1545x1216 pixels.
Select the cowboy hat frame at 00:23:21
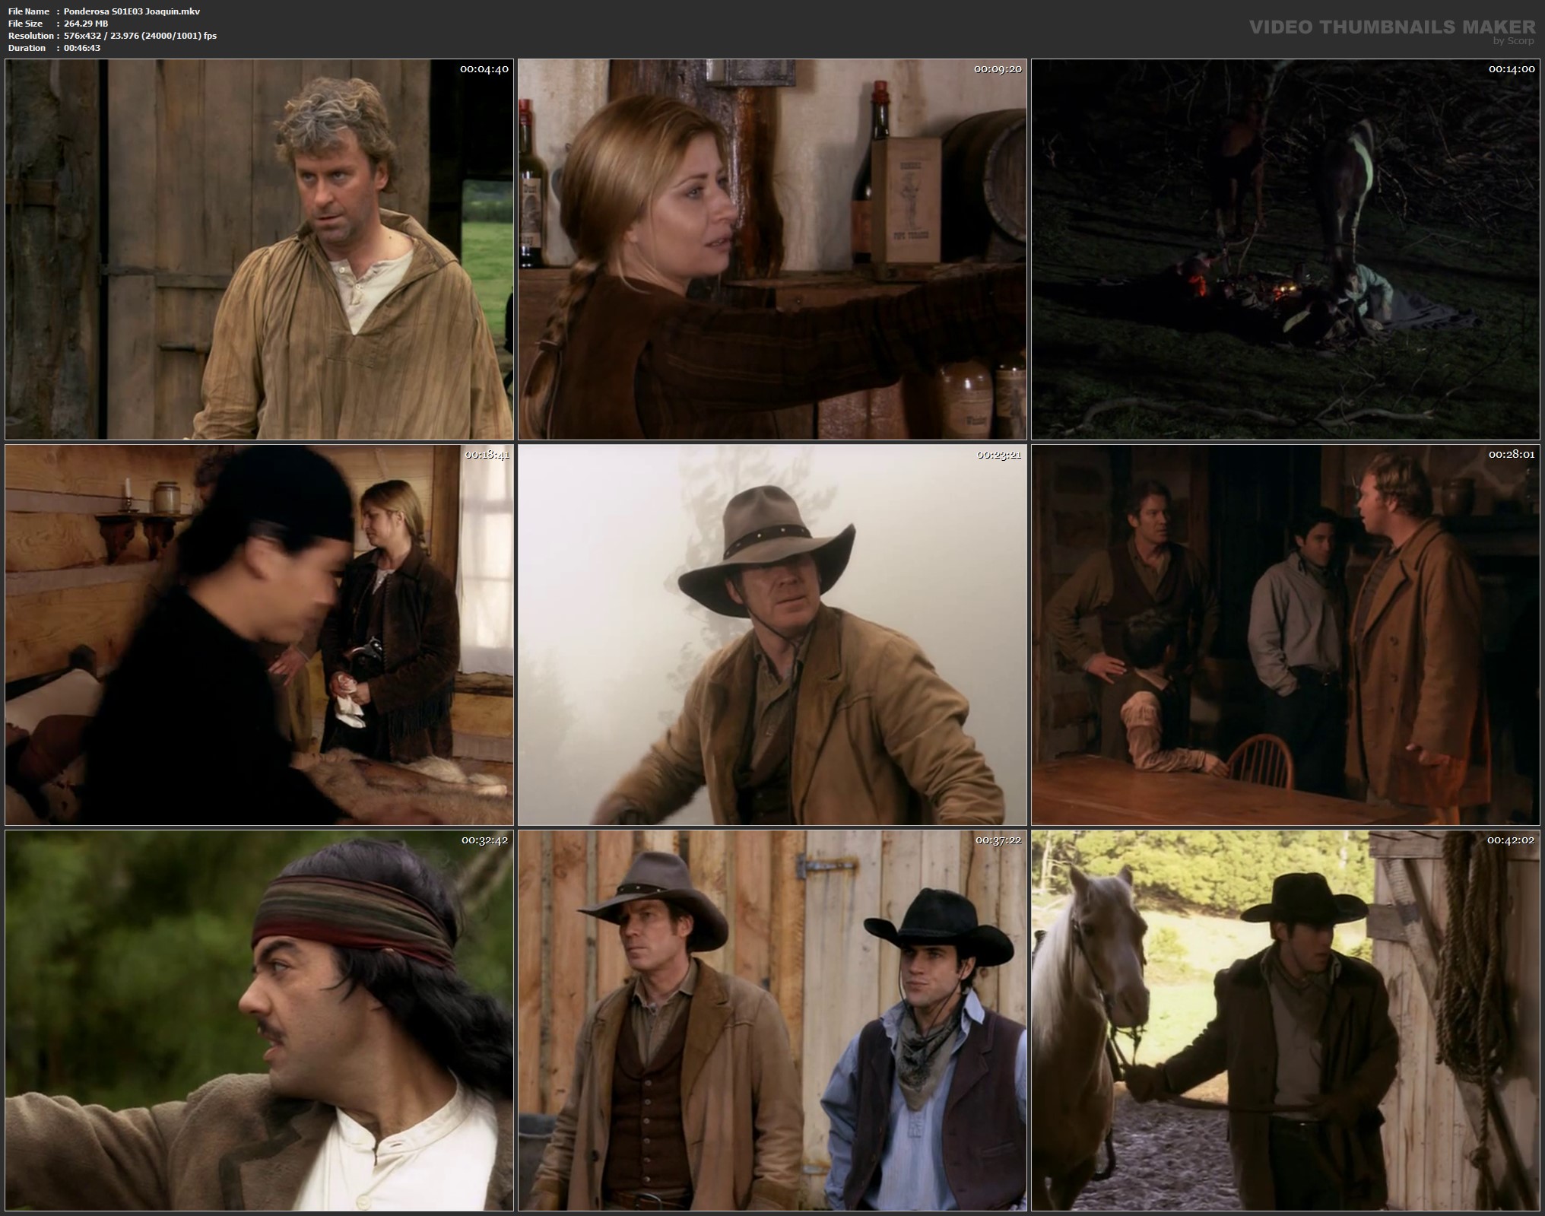(772, 635)
